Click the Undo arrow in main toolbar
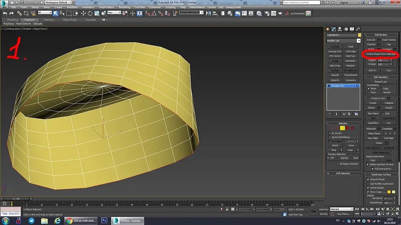 pyautogui.click(x=5, y=13)
